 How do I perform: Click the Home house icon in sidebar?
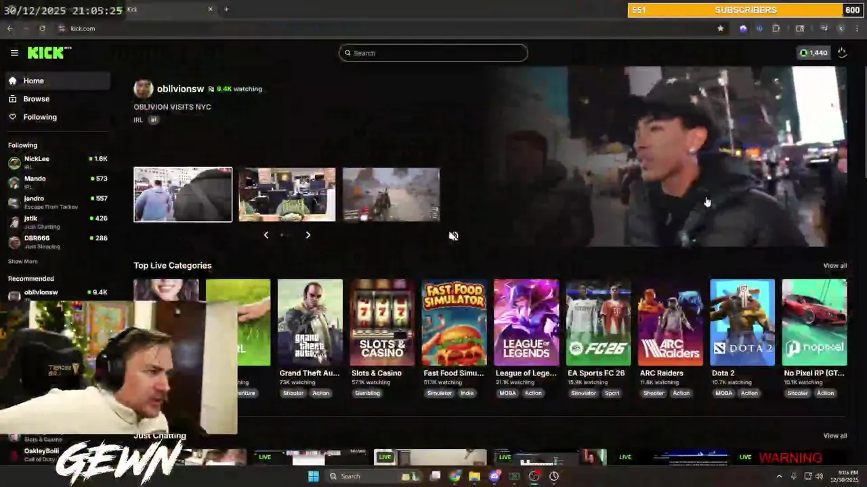tap(12, 80)
